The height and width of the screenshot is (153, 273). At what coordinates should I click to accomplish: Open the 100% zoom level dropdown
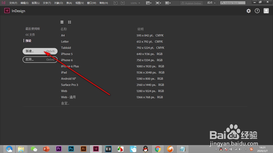pos(135,3)
